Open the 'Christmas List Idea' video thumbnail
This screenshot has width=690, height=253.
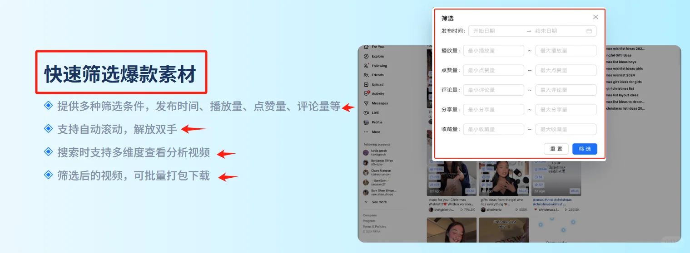(x=504, y=230)
